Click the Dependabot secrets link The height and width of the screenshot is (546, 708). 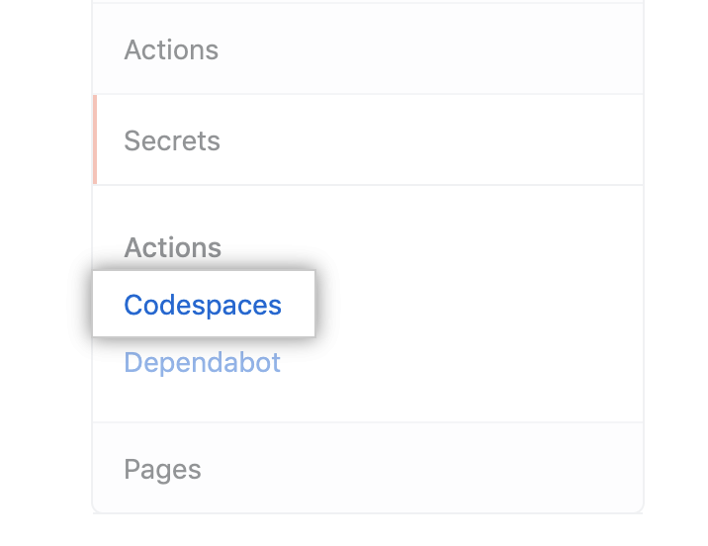[203, 363]
